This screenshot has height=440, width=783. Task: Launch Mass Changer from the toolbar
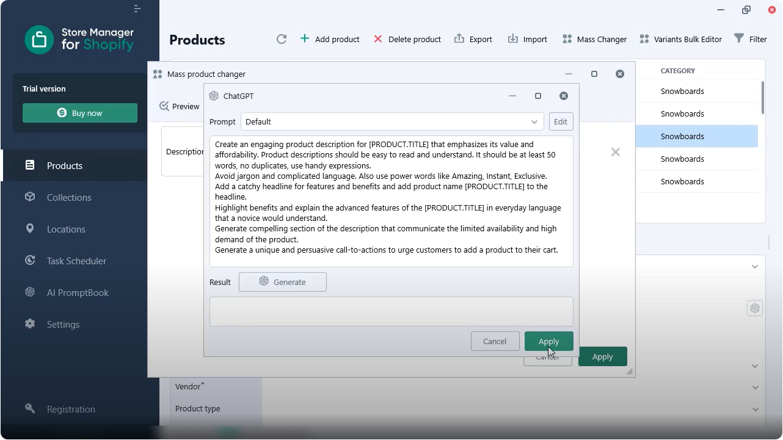[x=594, y=39]
